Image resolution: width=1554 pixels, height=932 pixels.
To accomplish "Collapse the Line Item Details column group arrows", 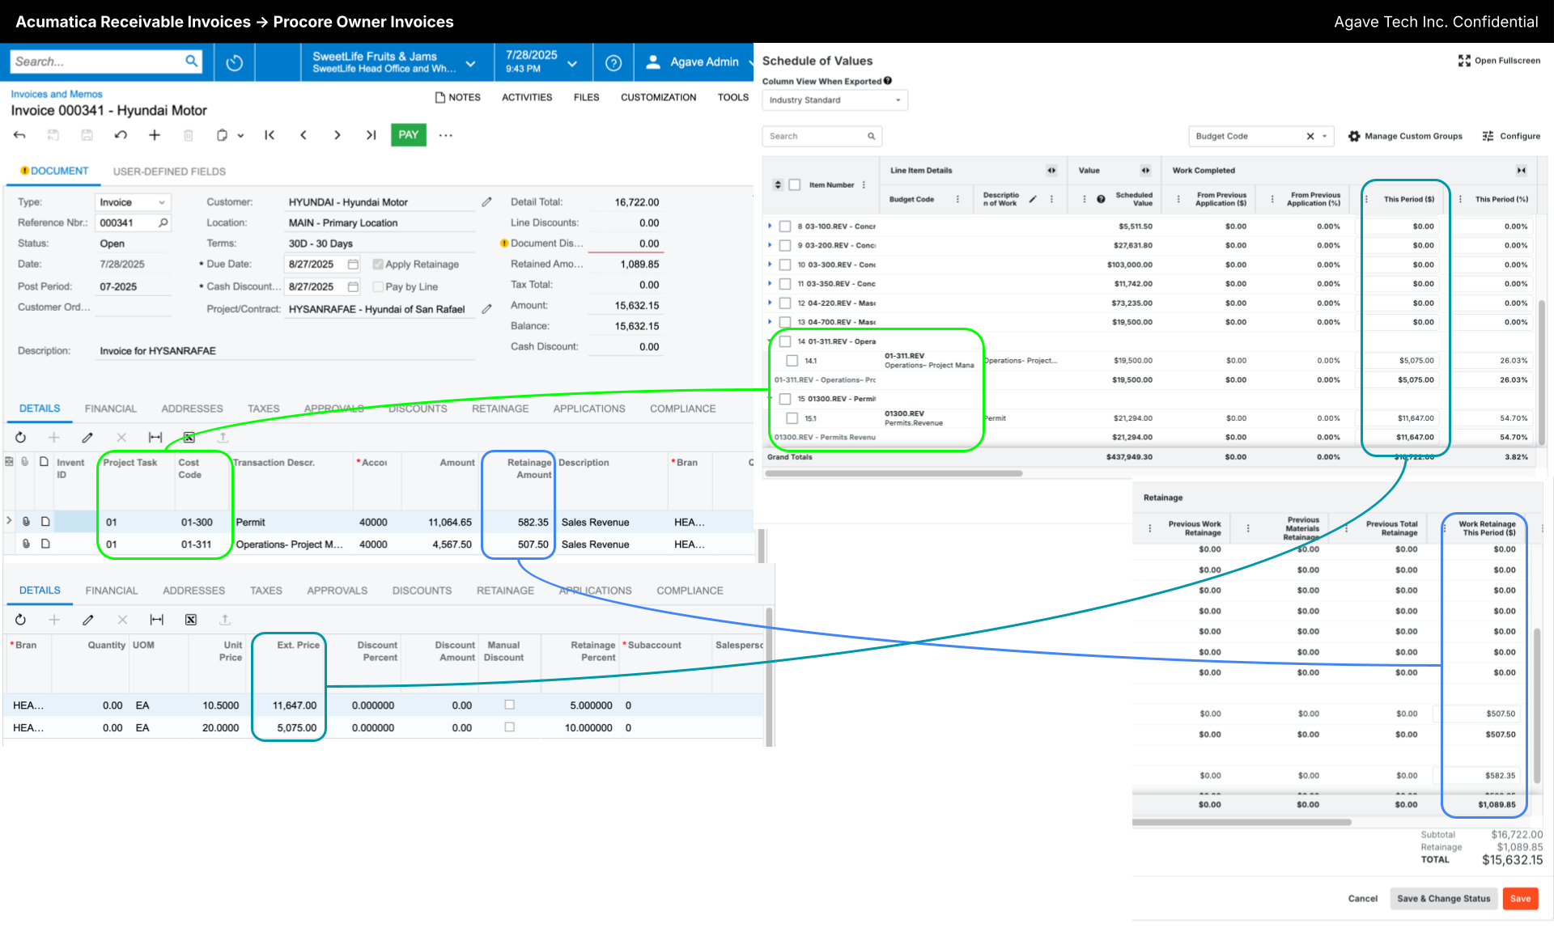I will point(1051,170).
